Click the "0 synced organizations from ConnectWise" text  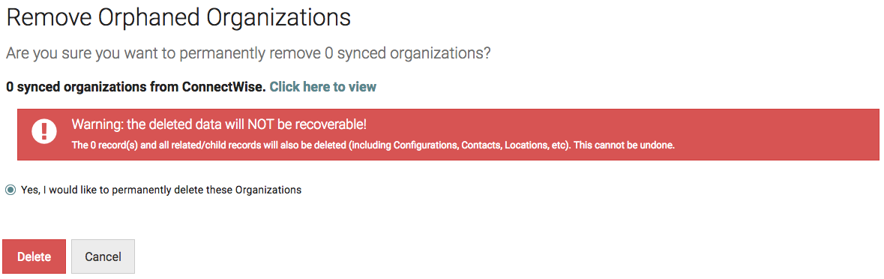point(136,87)
